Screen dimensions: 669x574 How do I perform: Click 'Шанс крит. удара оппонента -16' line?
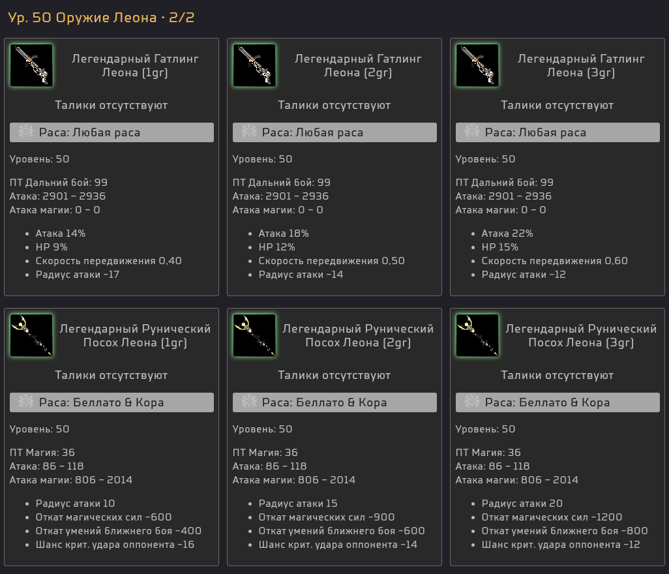point(115,545)
